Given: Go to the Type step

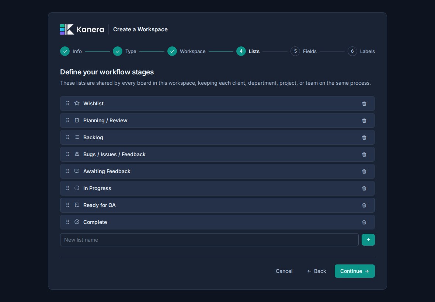Looking at the screenshot, I should tap(125, 51).
